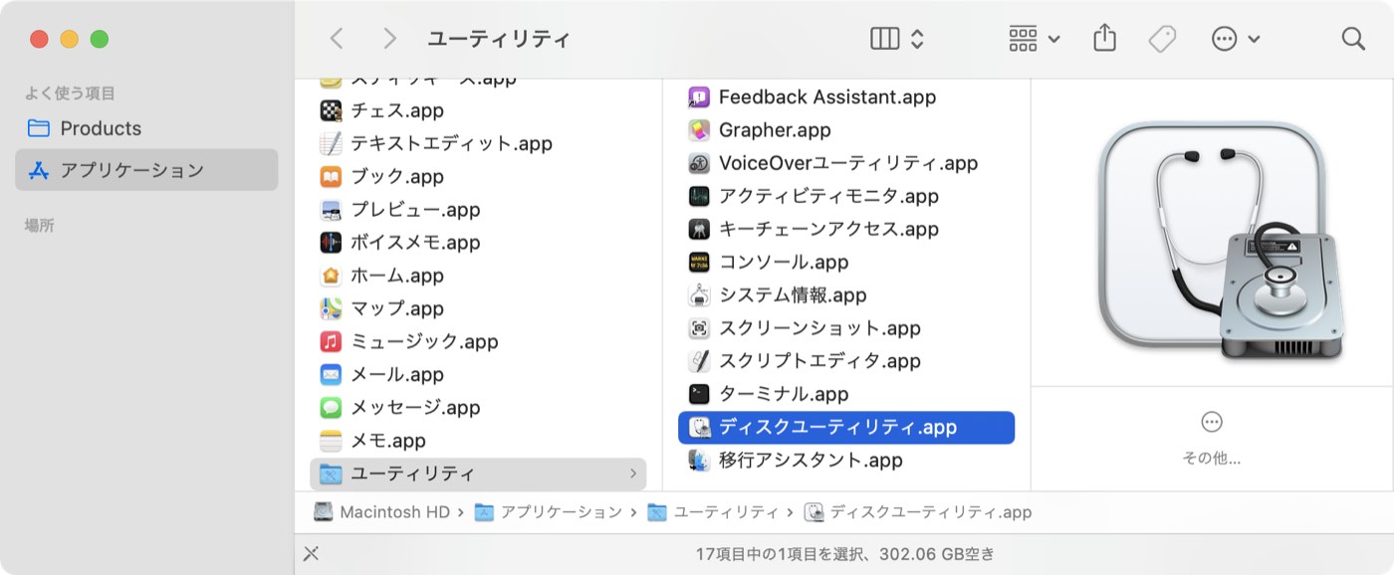Select the アクティビティモニタ.app file name

tap(828, 196)
